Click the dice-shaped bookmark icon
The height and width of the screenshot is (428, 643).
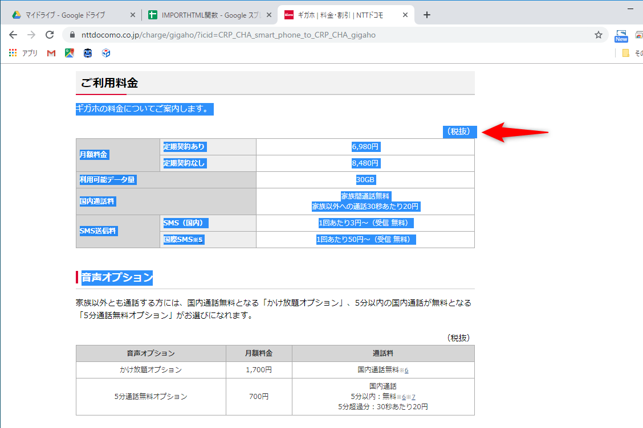(105, 53)
